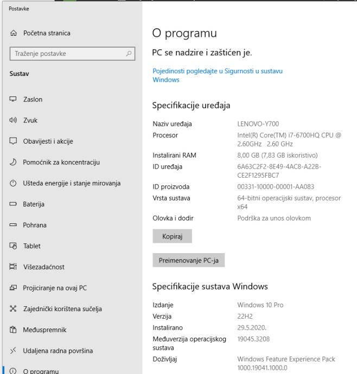Open the Zaslon settings page
The height and width of the screenshot is (374, 357).
(x=33, y=99)
